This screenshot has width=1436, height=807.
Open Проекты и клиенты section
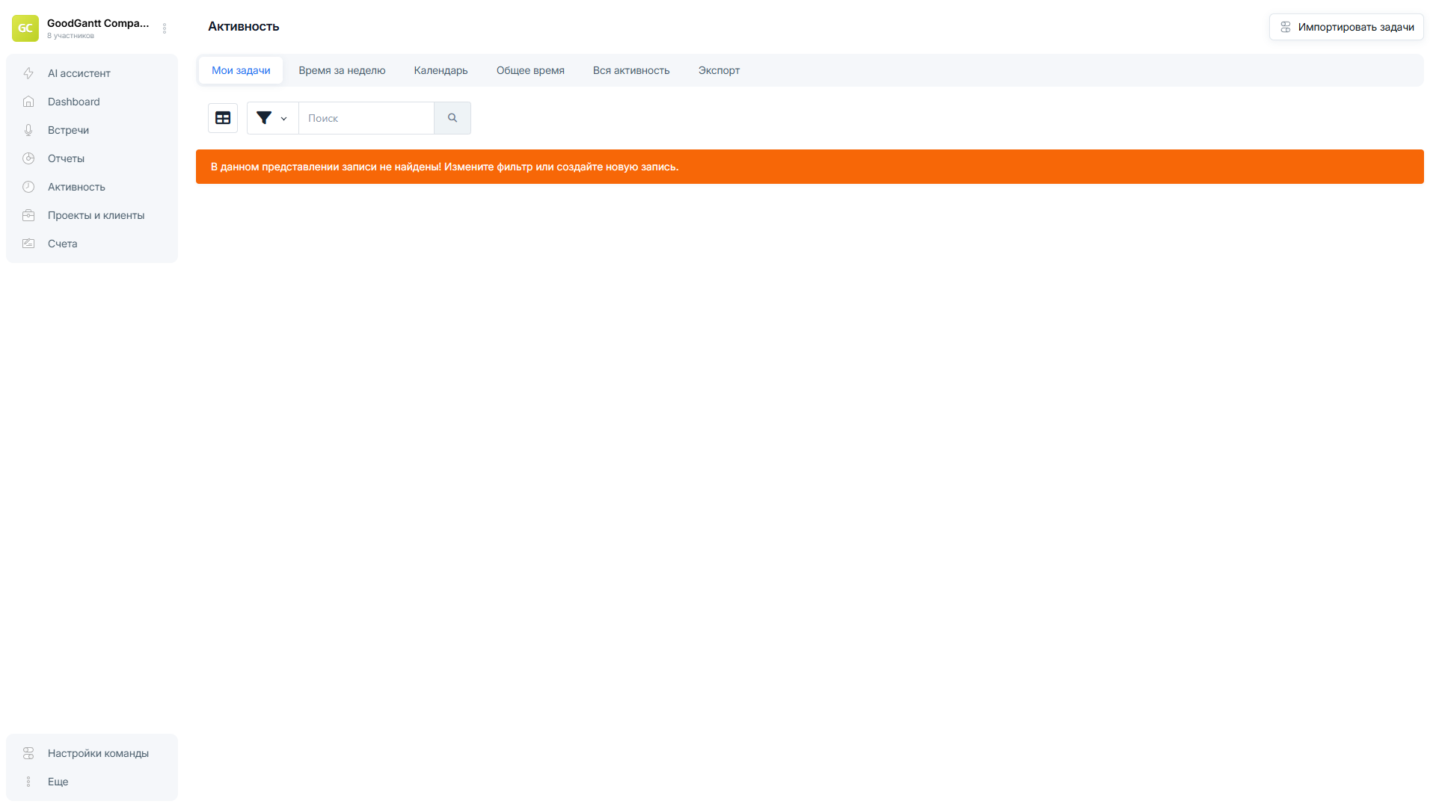point(28,214)
